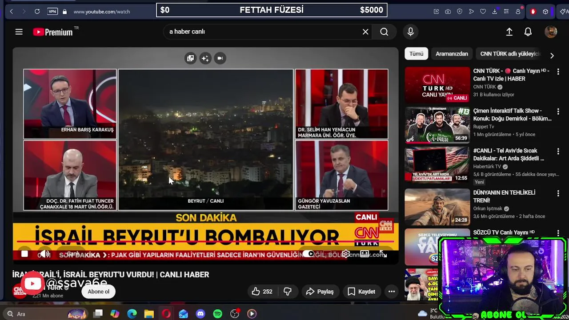
Task: Expand filter chips with right arrow
Action: point(552,56)
